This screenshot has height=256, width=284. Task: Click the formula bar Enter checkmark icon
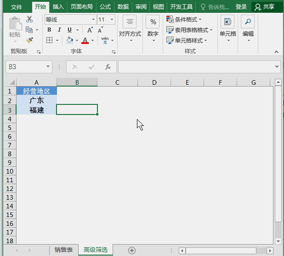click(91, 67)
